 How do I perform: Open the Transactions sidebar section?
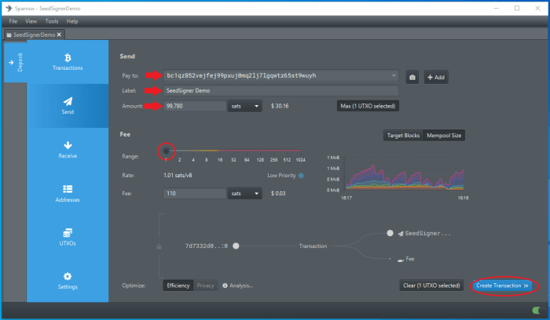coord(68,62)
